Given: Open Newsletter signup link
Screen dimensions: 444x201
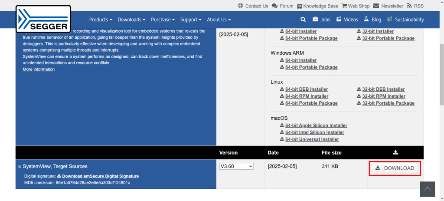Looking at the screenshot, I should 388,6.
